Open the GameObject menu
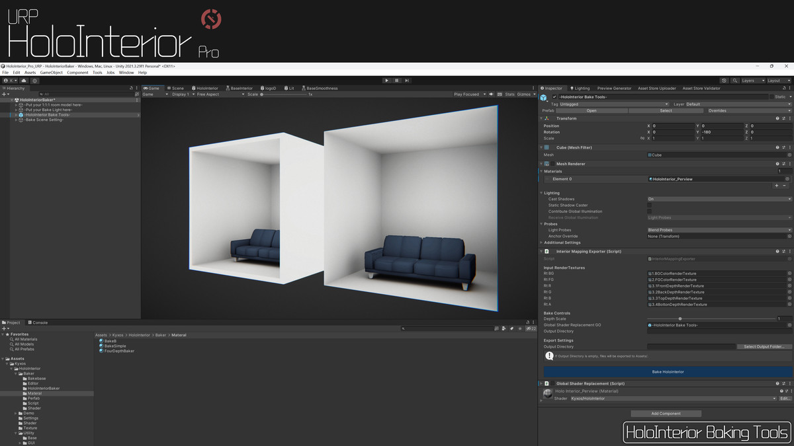Screen dimensions: 794x446 pyautogui.click(x=51, y=73)
